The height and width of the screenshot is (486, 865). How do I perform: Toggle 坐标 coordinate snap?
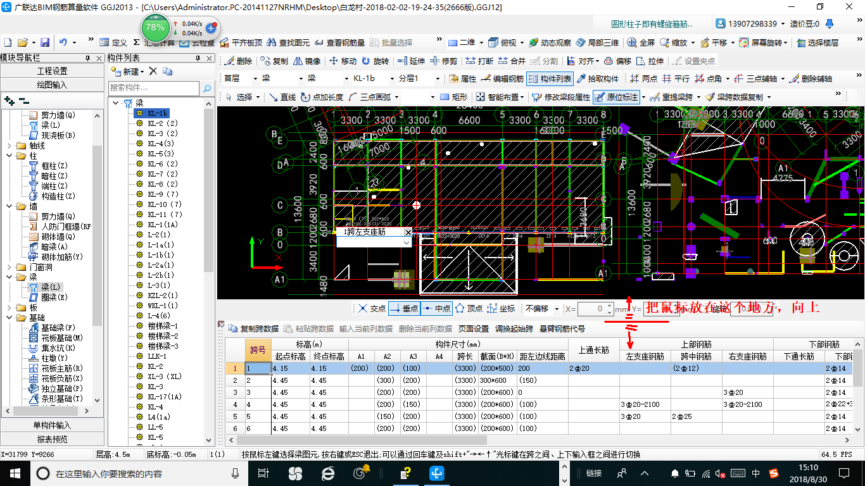(x=501, y=308)
